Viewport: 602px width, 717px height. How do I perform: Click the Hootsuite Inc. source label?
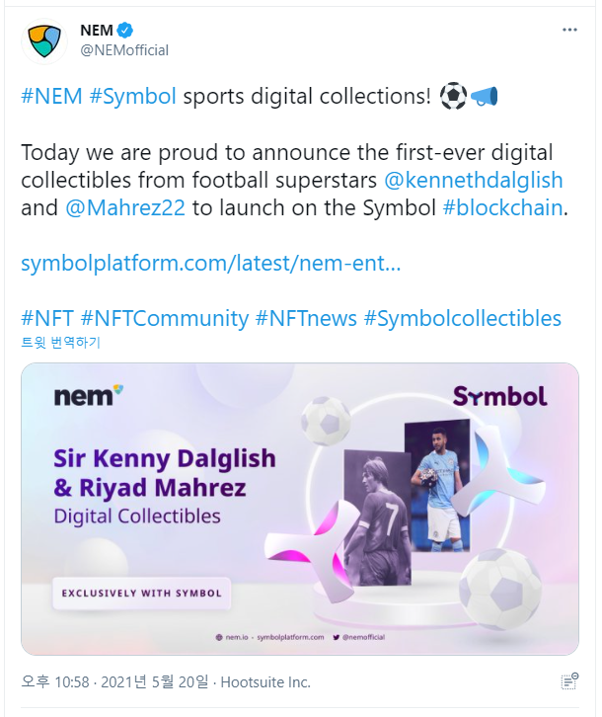click(x=265, y=682)
